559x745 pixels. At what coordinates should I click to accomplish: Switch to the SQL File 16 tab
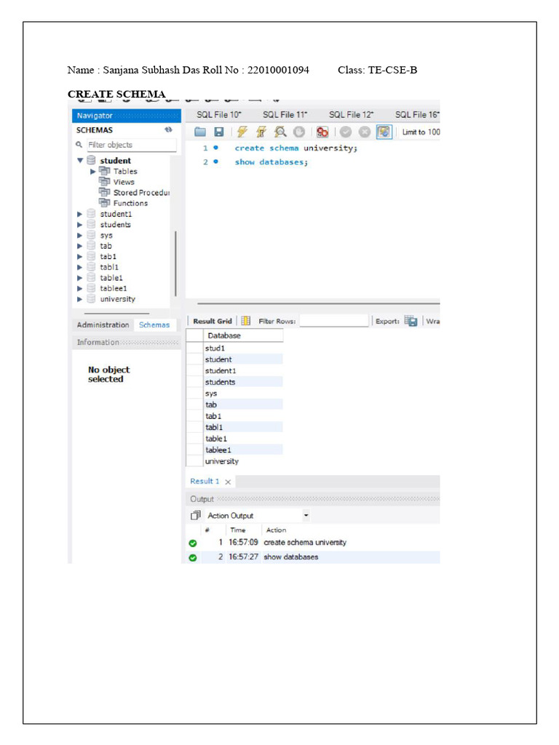click(417, 114)
